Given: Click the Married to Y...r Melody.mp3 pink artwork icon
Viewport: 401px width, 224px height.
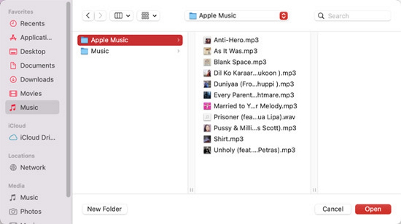Looking at the screenshot, I should point(207,106).
